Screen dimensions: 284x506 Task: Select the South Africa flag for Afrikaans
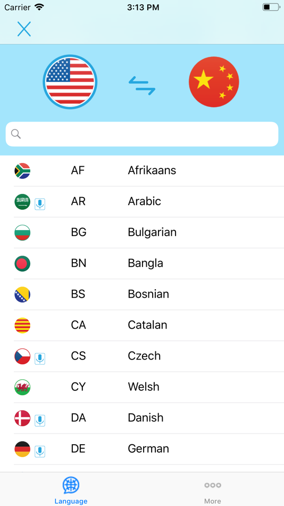tap(22, 171)
